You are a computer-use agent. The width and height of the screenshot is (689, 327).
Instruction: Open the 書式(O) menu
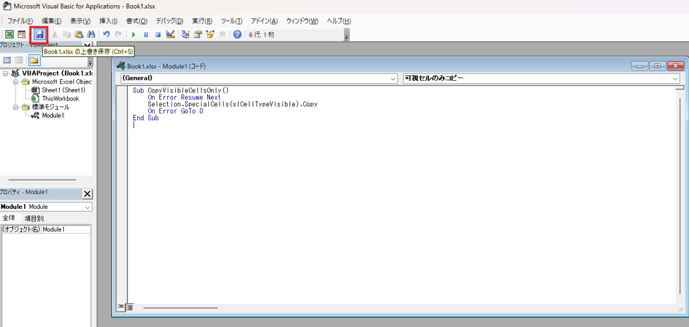pos(137,21)
